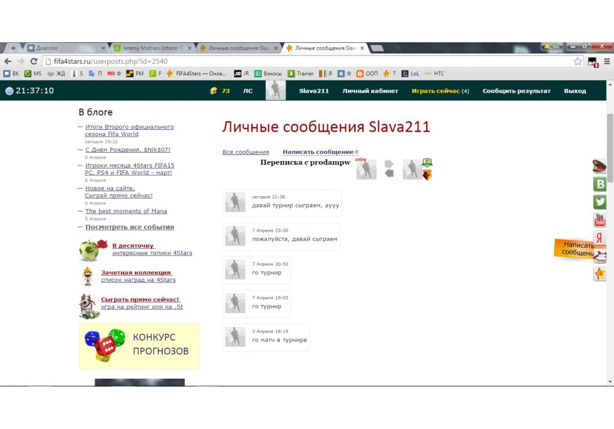Click the green apple 'В десяточку' icon
Image resolution: width=614 pixels, height=429 pixels.
(x=90, y=250)
